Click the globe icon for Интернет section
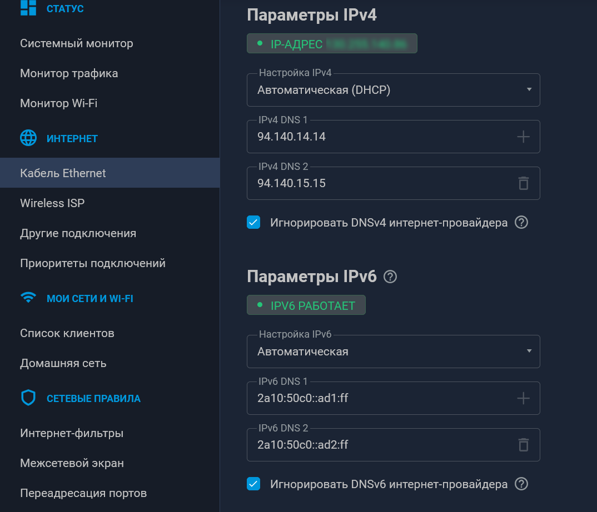 pos(28,138)
